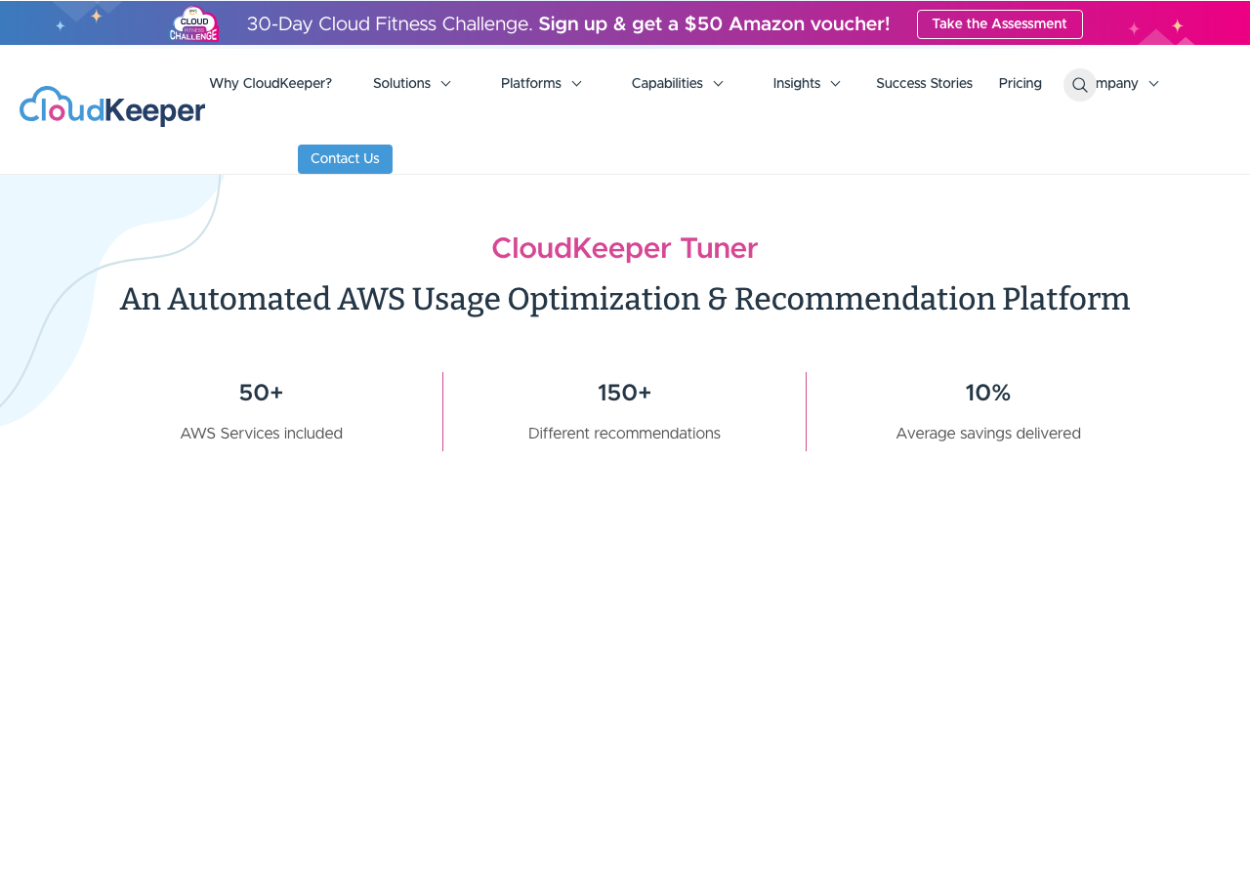Open the search magnifier icon
This screenshot has height=879, width=1250.
[x=1080, y=85]
